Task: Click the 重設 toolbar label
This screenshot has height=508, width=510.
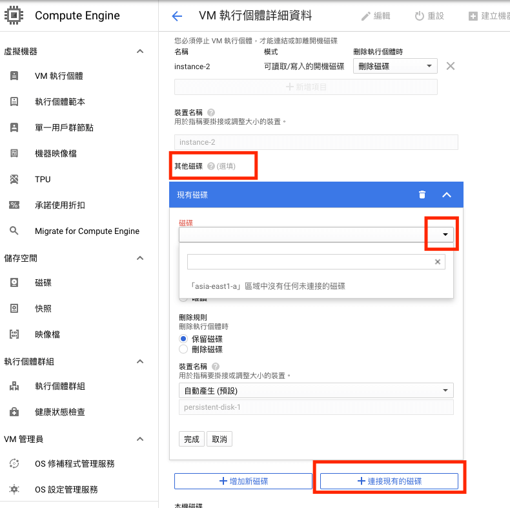Action: (436, 16)
